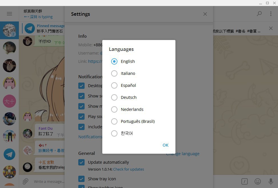Click the Write a message input field

click(x=129, y=181)
